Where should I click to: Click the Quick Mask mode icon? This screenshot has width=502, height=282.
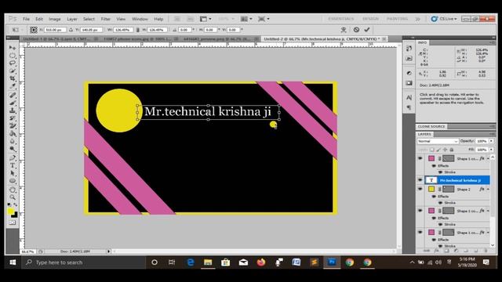[13, 222]
